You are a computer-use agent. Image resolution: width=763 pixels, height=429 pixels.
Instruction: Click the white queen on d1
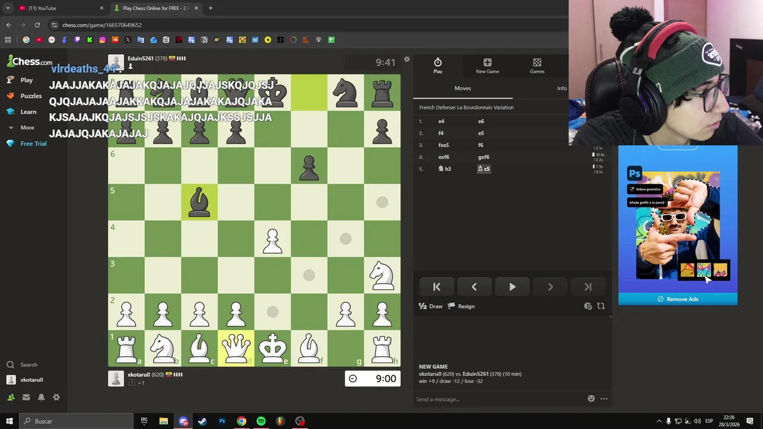point(236,349)
